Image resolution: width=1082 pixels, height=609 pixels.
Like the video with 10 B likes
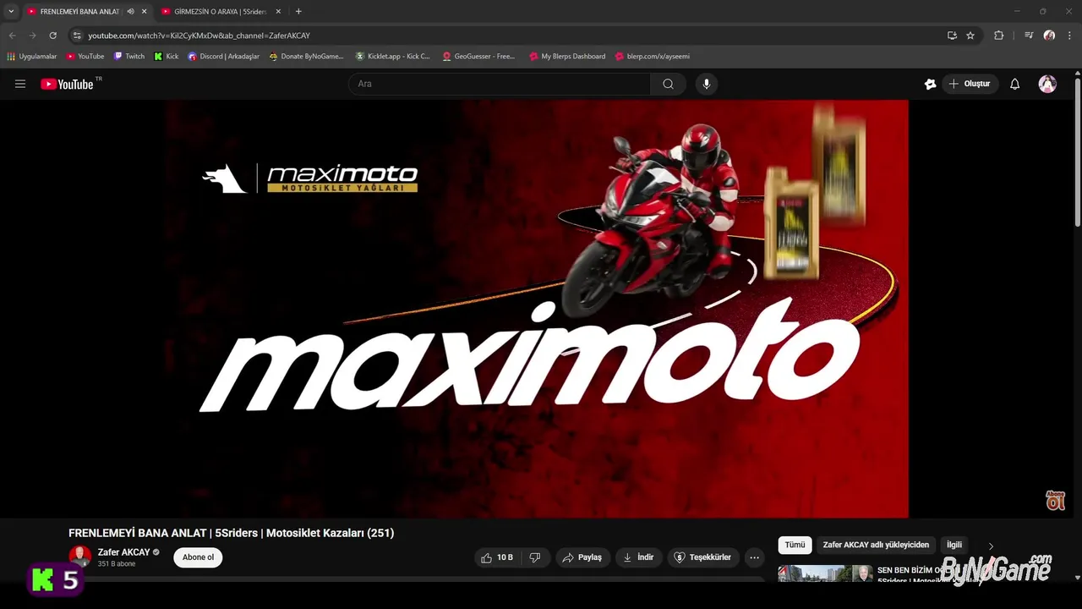pos(497,557)
